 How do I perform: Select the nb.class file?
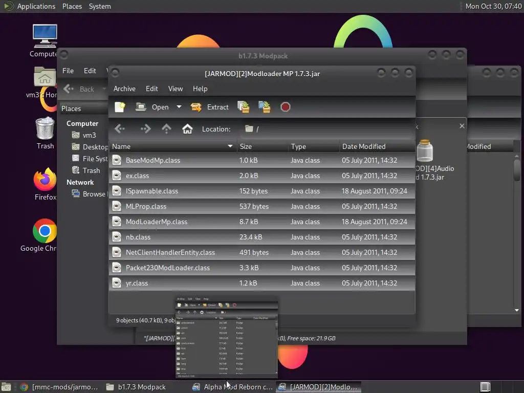[262, 237]
